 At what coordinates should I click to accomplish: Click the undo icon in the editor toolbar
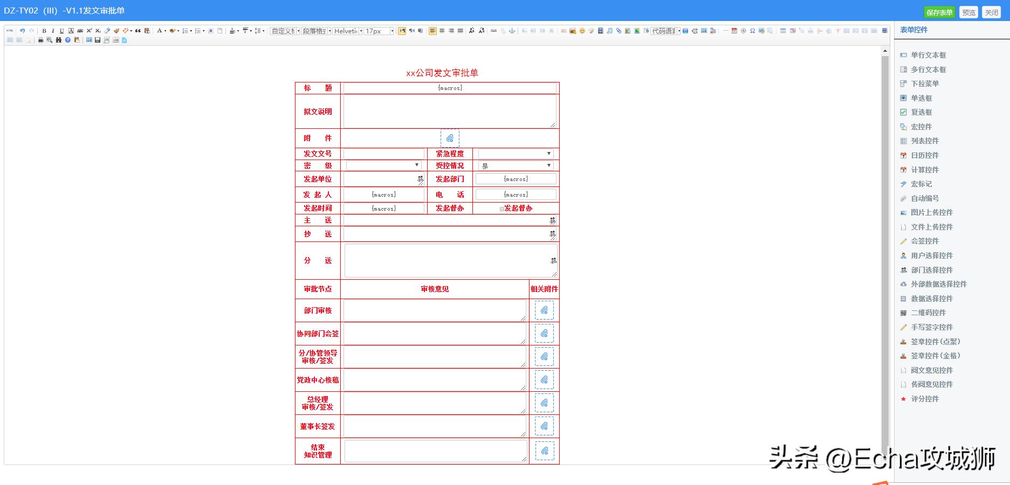pos(22,31)
